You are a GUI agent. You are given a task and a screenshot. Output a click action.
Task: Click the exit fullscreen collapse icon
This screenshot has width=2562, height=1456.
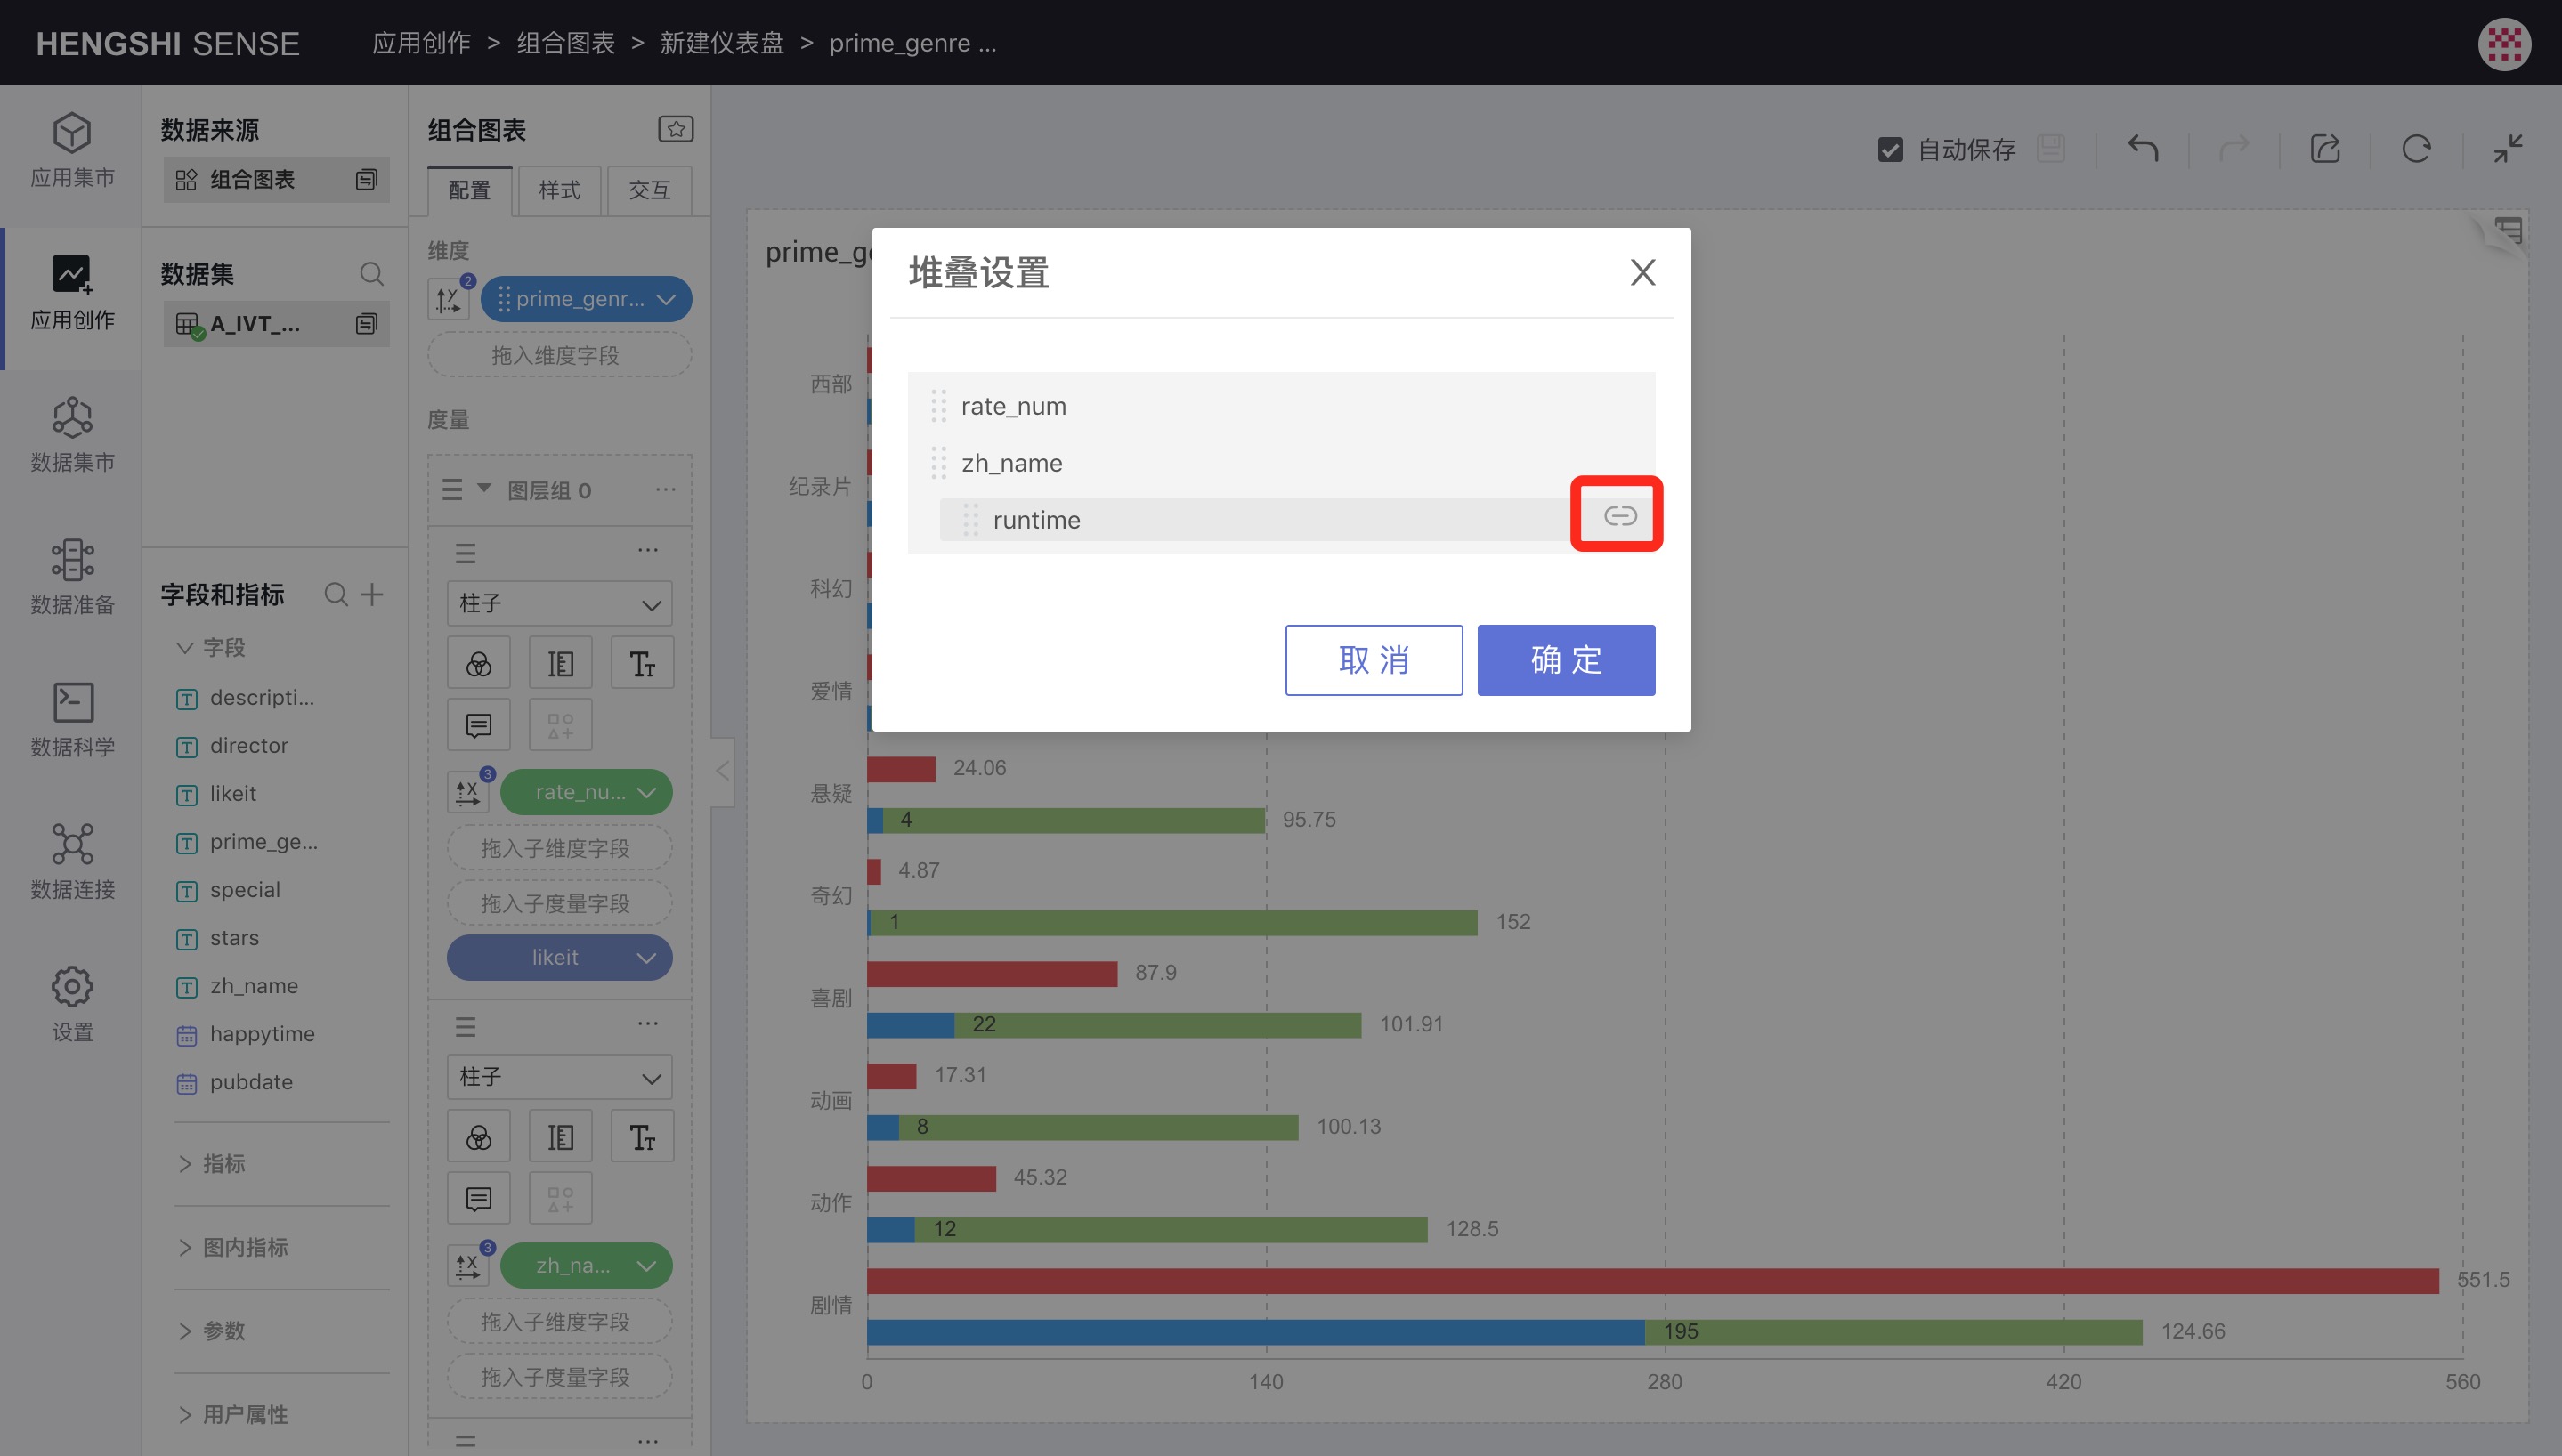[x=2508, y=150]
